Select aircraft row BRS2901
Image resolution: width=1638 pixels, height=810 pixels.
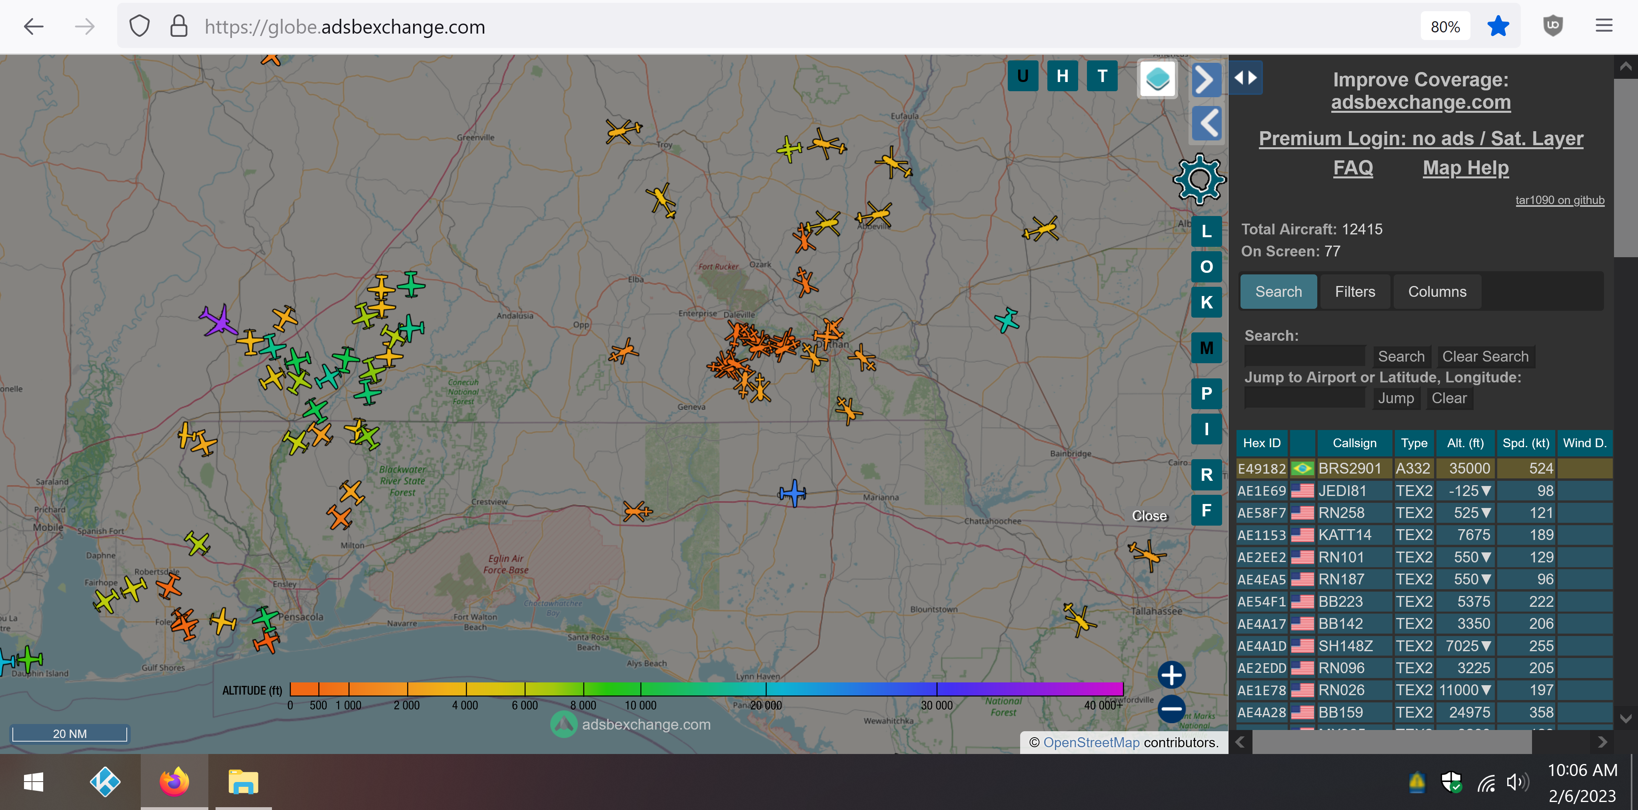pyautogui.click(x=1424, y=468)
